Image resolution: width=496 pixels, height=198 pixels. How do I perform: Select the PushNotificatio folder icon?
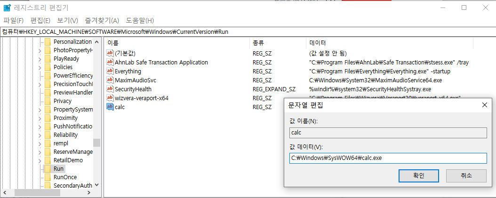[x=48, y=127]
